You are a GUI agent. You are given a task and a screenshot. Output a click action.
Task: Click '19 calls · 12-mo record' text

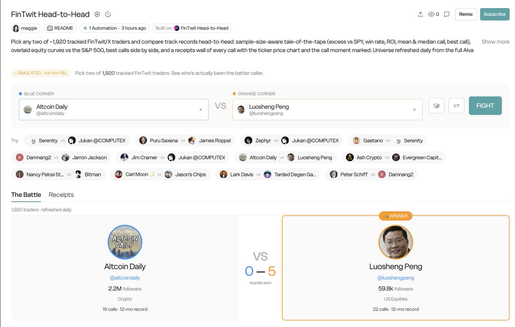coord(125,309)
